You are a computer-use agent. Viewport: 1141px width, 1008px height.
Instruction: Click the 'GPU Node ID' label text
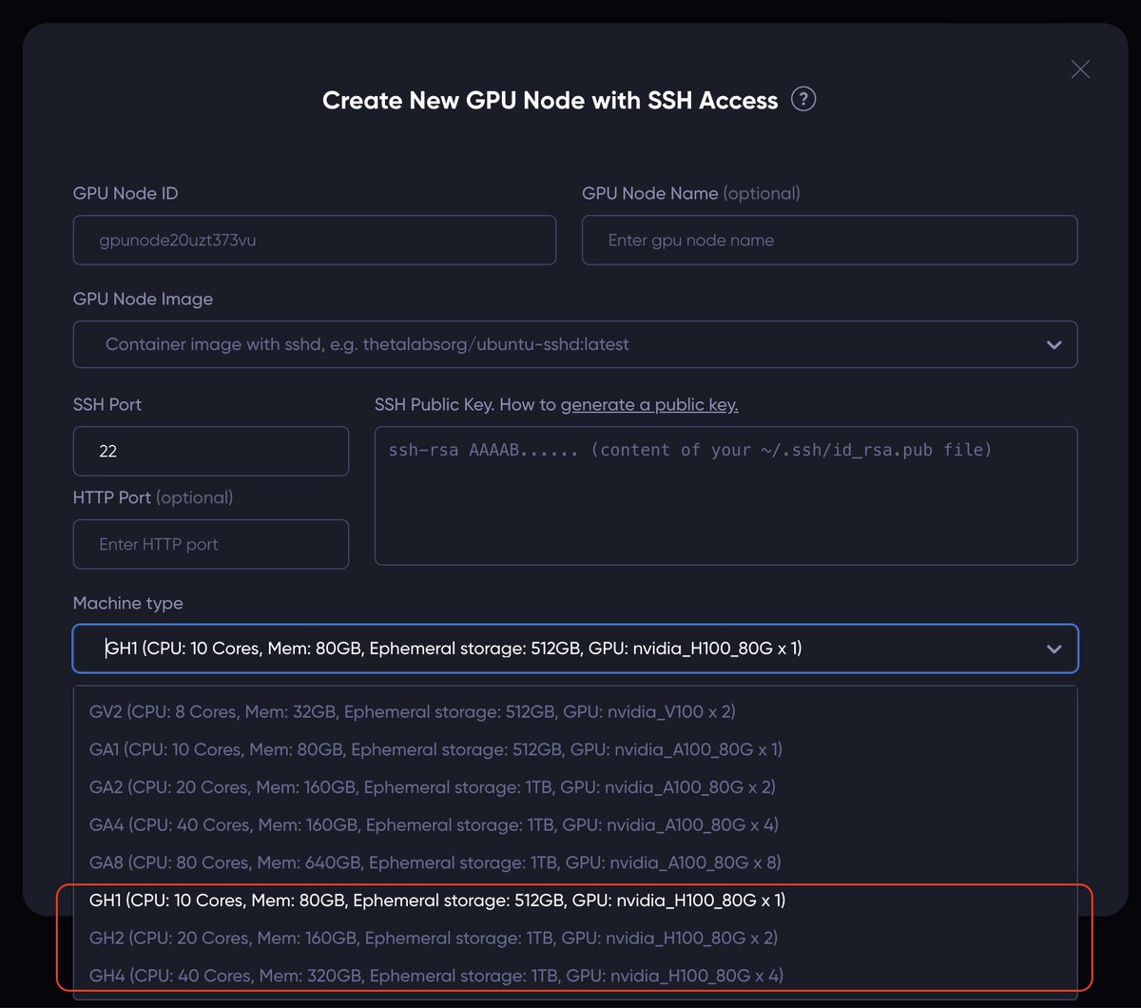pos(126,193)
